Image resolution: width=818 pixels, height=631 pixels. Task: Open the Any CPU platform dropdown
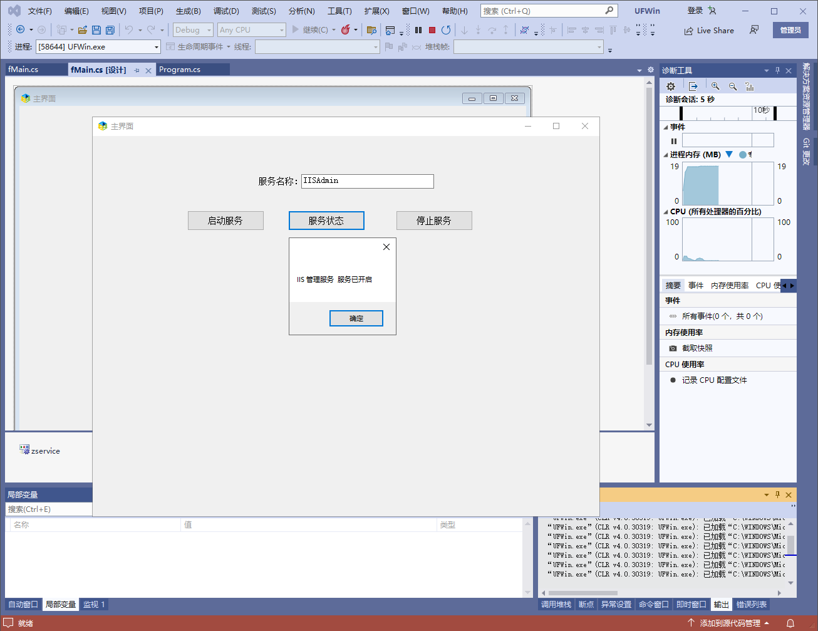(x=251, y=29)
